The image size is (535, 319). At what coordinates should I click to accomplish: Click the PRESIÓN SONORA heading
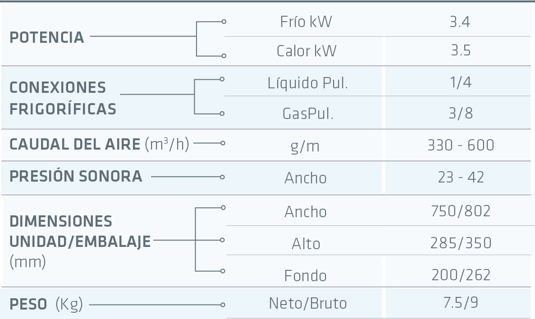[x=76, y=176]
